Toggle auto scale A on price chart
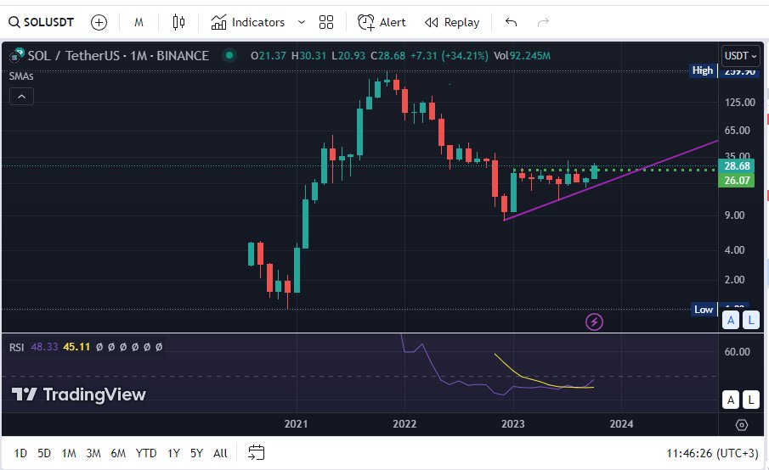The height and width of the screenshot is (470, 769). [x=731, y=321]
